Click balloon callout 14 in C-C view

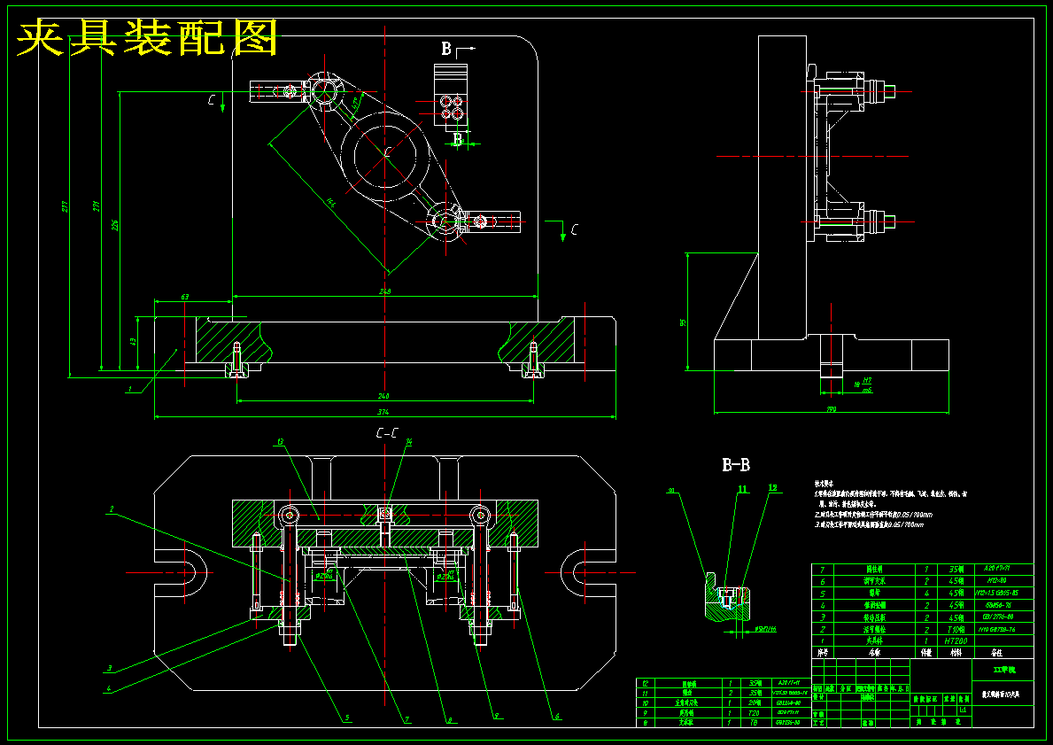coord(408,441)
